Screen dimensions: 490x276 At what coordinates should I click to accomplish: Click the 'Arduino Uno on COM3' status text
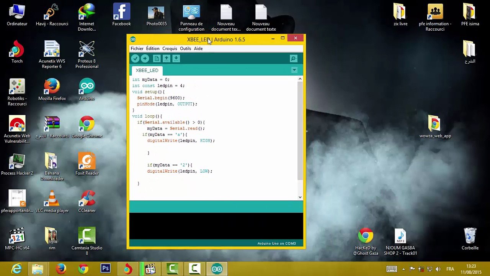(x=276, y=243)
